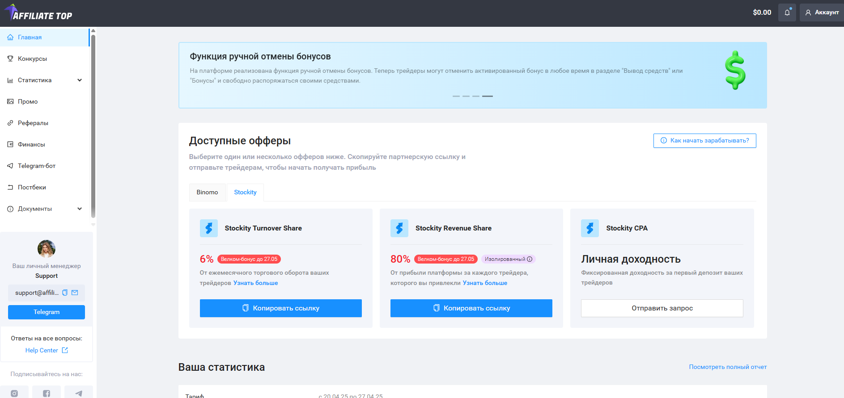Click the Конкурсы trophy icon
844x398 pixels.
tap(10, 59)
